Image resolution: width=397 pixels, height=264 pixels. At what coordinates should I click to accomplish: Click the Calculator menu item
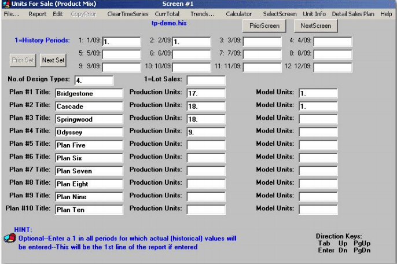[x=238, y=14]
